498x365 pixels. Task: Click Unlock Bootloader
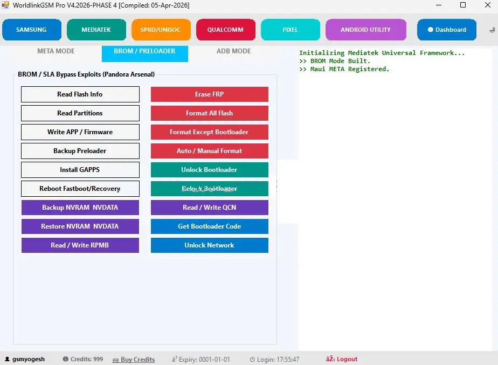[x=209, y=170]
